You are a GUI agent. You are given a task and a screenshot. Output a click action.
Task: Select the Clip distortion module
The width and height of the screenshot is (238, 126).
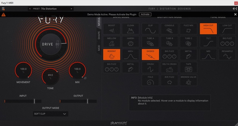coord(151,28)
